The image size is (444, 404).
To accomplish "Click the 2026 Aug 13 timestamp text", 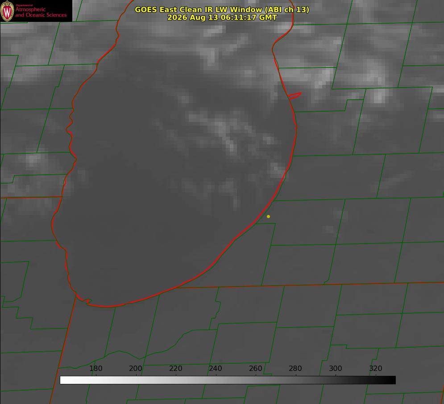I will pyautogui.click(x=222, y=17).
